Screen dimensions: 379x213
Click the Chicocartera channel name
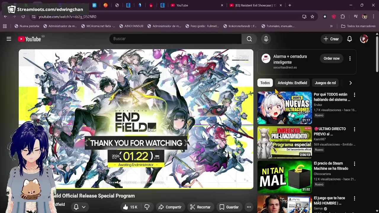[x=322, y=174]
